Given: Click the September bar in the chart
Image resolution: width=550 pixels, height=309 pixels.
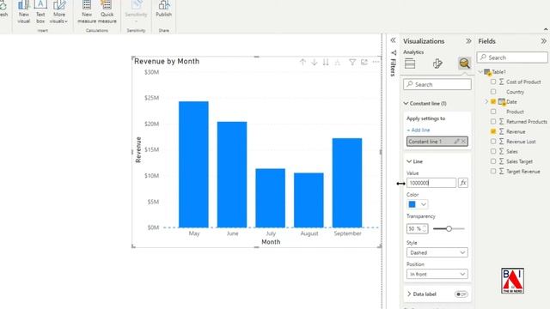Looking at the screenshot, I should tap(347, 183).
